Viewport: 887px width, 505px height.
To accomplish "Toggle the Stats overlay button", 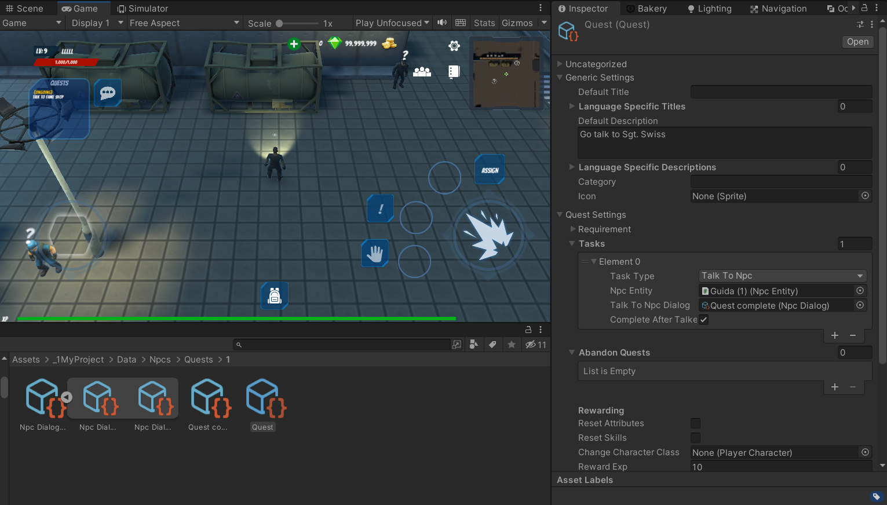I will pos(484,23).
